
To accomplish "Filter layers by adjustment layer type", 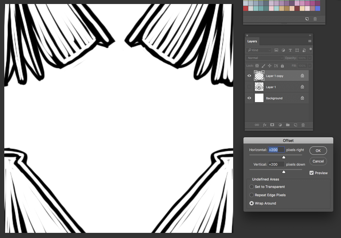I will (x=283, y=50).
